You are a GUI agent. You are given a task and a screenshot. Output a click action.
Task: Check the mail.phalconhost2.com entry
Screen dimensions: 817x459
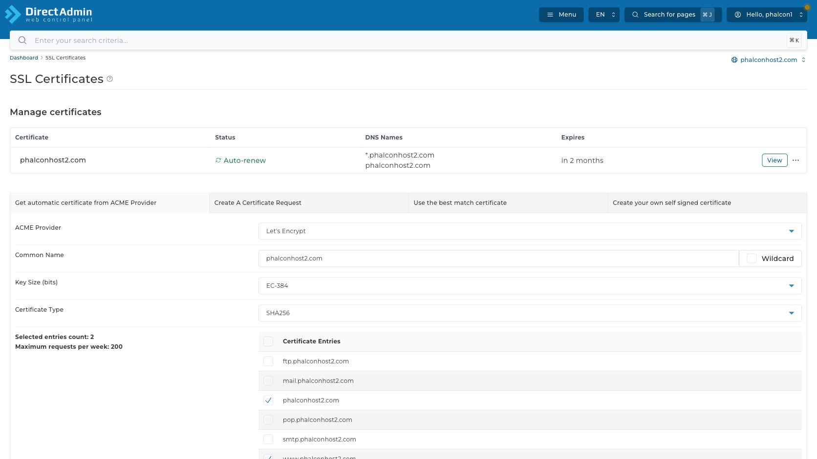[x=268, y=381]
